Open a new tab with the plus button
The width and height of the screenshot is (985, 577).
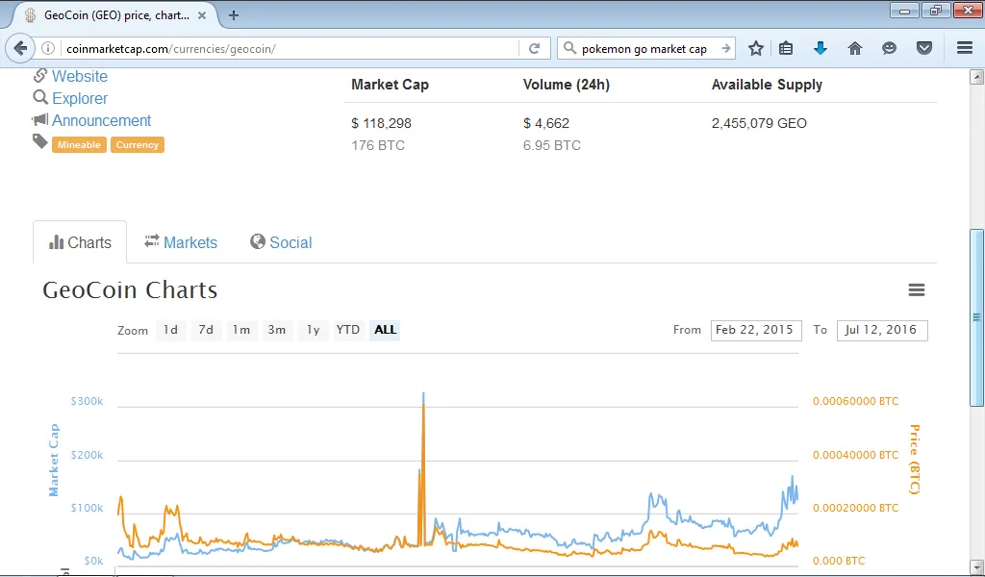234,15
